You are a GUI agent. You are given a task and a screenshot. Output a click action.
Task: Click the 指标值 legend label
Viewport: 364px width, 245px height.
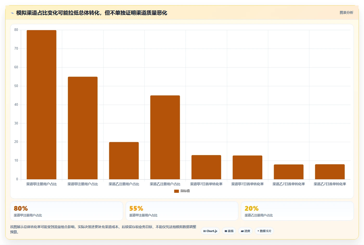[x=185, y=191]
